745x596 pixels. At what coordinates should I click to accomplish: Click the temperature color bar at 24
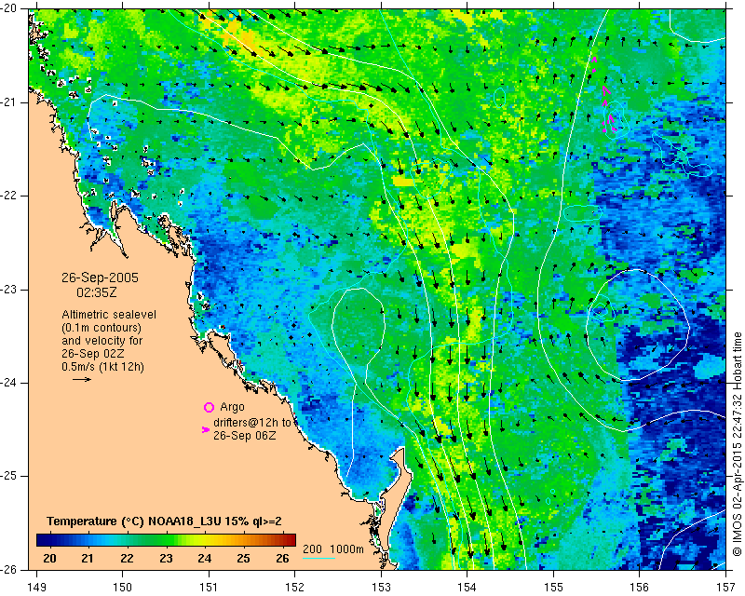coord(205,540)
